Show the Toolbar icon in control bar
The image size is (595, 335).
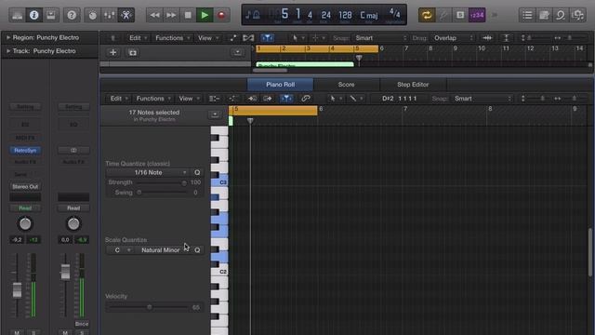tap(50, 15)
